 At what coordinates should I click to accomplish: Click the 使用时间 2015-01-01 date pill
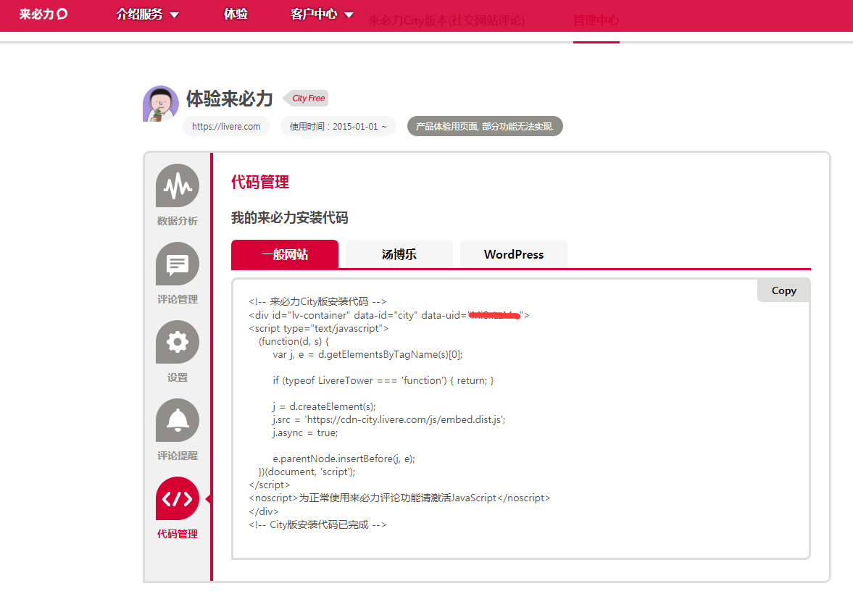tap(338, 126)
